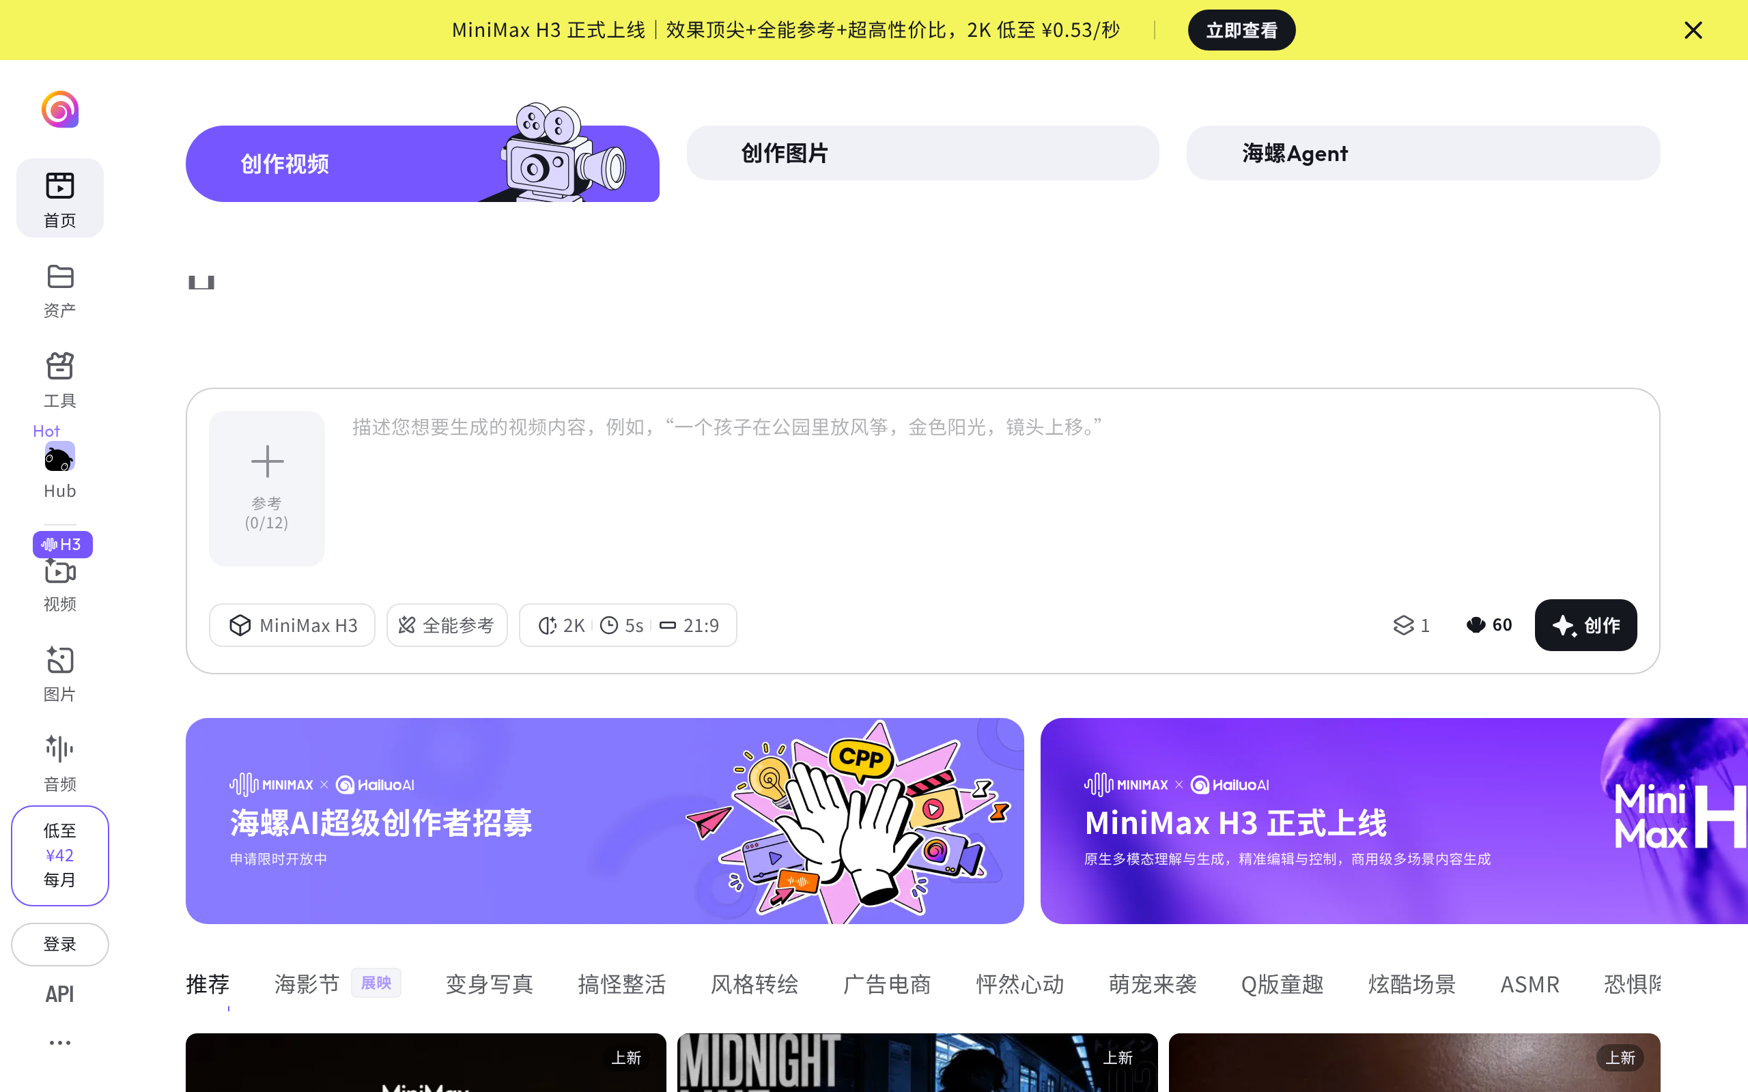Image resolution: width=1748 pixels, height=1092 pixels.
Task: Click the 立即查看 button in banner
Action: [1241, 30]
